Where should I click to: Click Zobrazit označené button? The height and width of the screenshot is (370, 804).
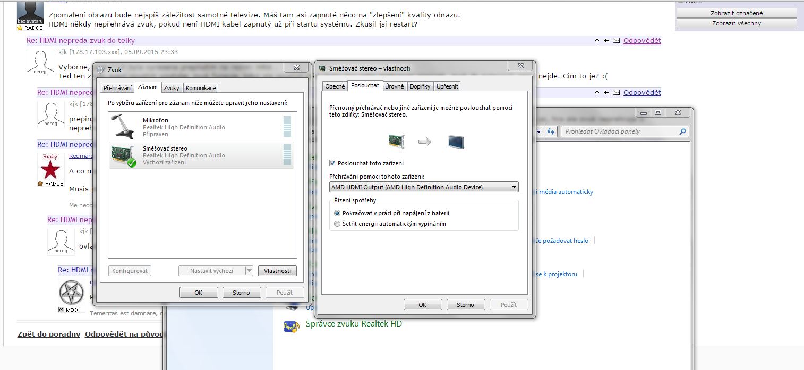pos(737,13)
